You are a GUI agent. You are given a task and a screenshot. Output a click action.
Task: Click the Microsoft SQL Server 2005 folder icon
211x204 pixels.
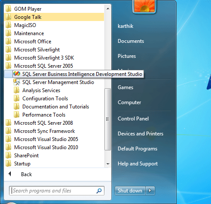click(x=8, y=66)
